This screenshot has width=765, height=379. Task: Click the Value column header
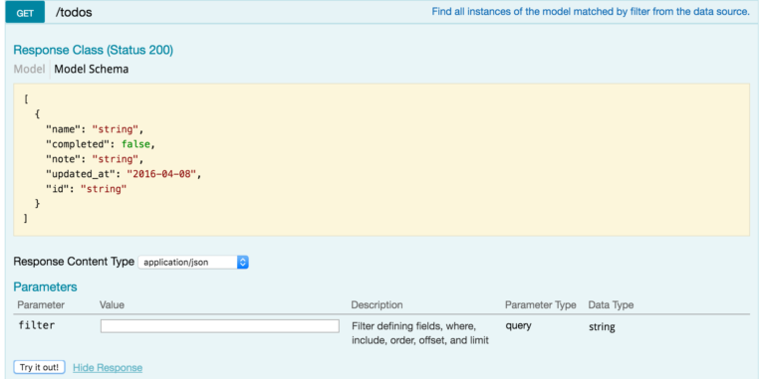(x=112, y=305)
